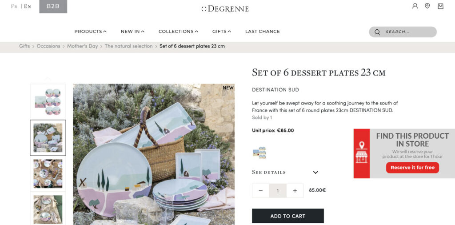Click the search magnifier icon
This screenshot has height=225, width=455.
tap(377, 32)
